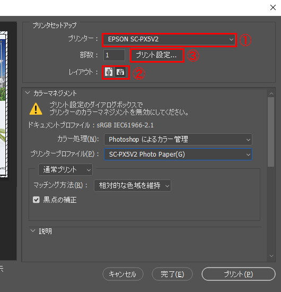Click the print preview thumbnail
The height and width of the screenshot is (292, 281).
pyautogui.click(x=4, y=104)
